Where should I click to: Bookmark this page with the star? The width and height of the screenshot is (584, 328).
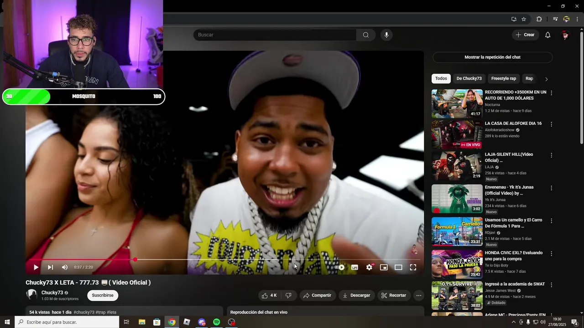(524, 19)
